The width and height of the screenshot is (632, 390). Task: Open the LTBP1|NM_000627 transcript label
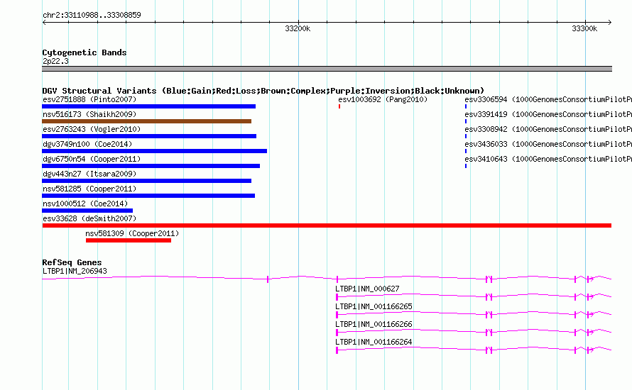click(x=367, y=289)
